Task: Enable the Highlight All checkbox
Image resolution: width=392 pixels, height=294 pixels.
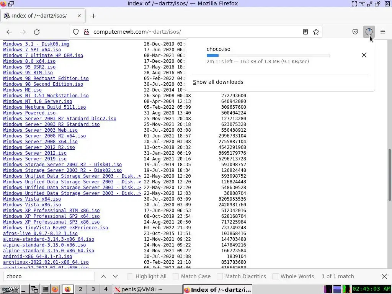Action: point(130,276)
